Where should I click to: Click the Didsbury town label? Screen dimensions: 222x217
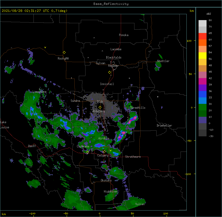pyautogui.click(x=99, y=111)
